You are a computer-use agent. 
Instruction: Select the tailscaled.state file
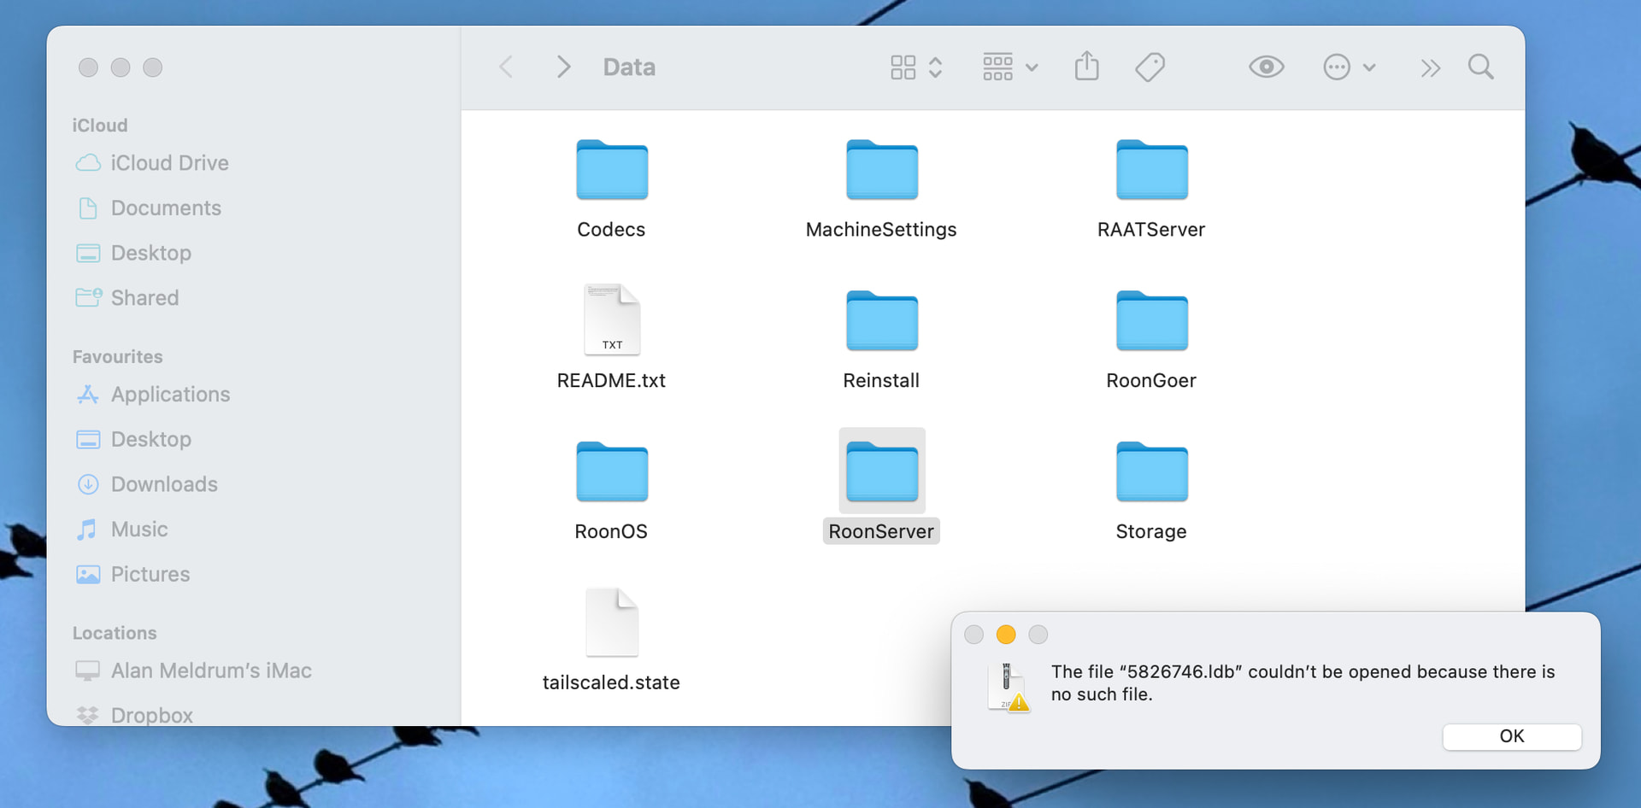pyautogui.click(x=611, y=624)
